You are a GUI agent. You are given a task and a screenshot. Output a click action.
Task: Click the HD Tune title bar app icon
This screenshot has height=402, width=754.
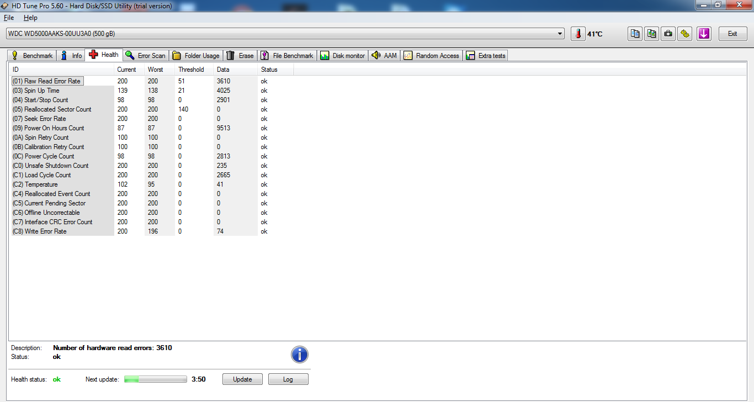click(5, 6)
